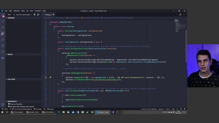Show hidden system tray icons chevron

point(162,112)
